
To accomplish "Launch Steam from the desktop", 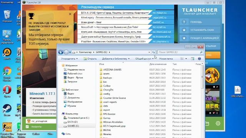I will (7, 110).
